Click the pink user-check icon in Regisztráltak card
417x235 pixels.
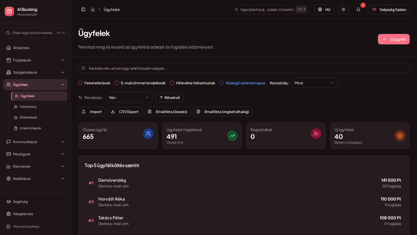316,134
